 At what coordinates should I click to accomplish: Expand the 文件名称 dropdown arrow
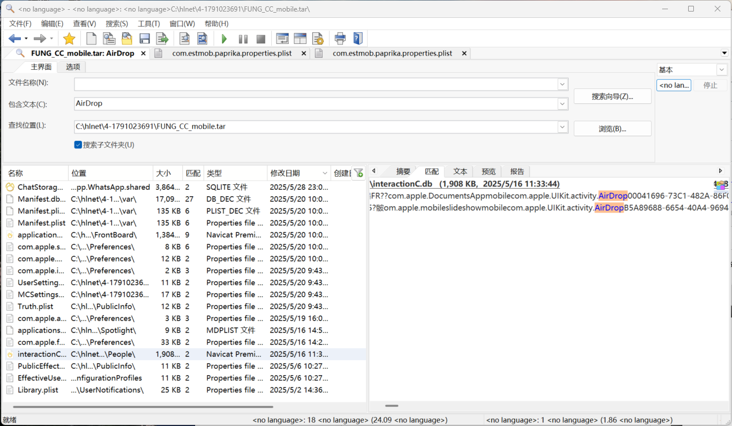tap(562, 84)
